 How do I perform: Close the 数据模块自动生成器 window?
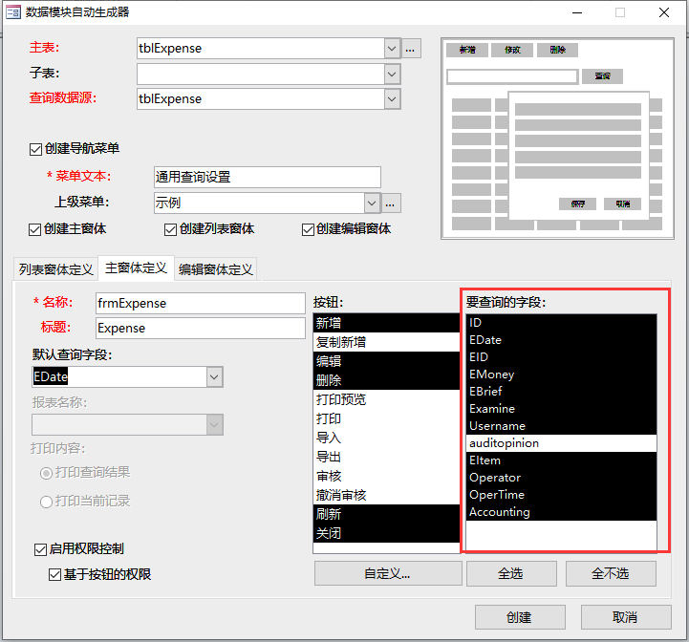(664, 12)
